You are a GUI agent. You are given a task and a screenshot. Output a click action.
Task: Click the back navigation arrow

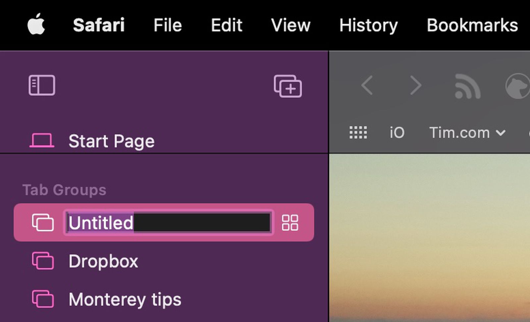[367, 86]
